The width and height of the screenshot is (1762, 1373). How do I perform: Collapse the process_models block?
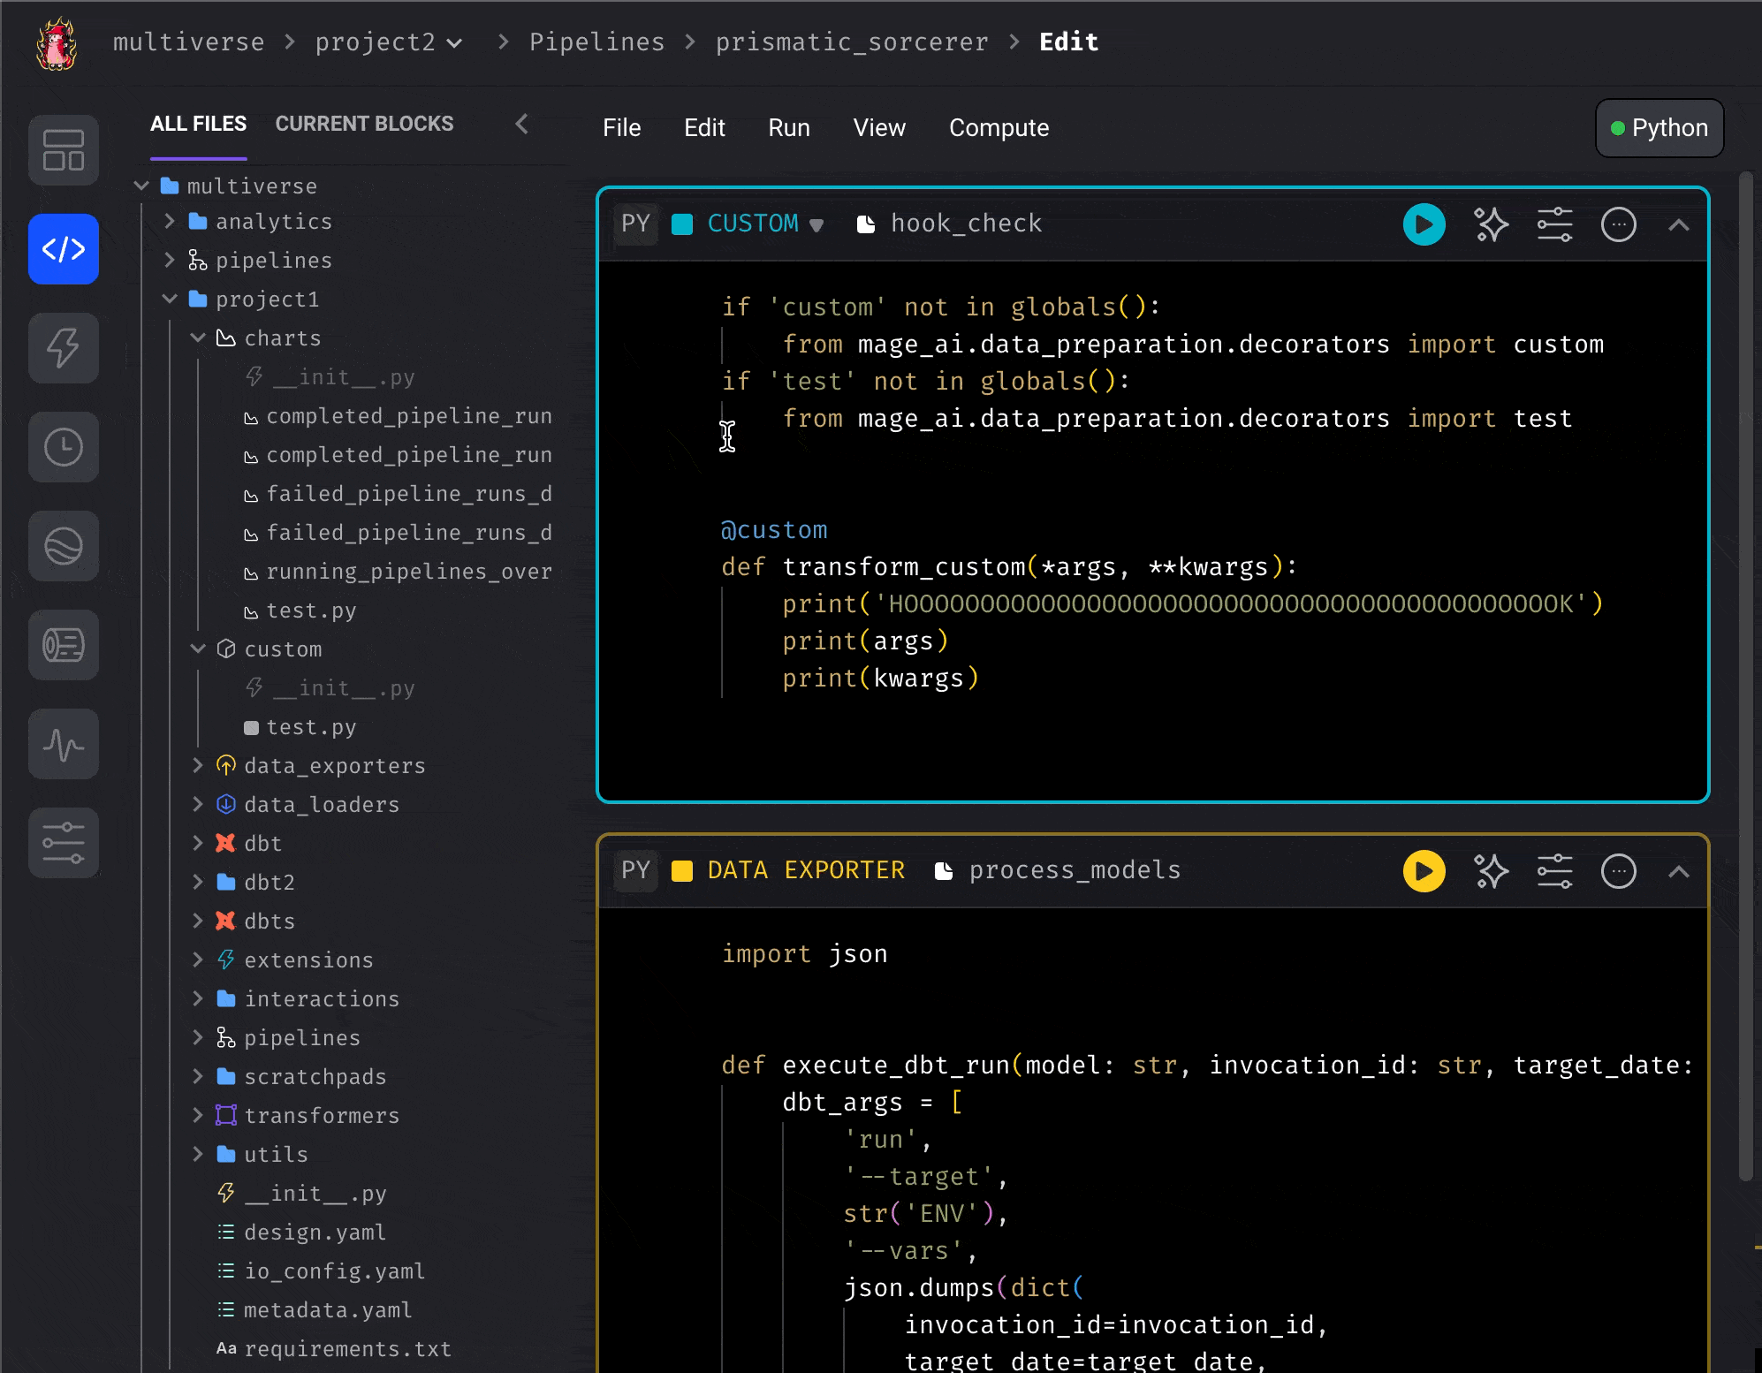pos(1679,871)
